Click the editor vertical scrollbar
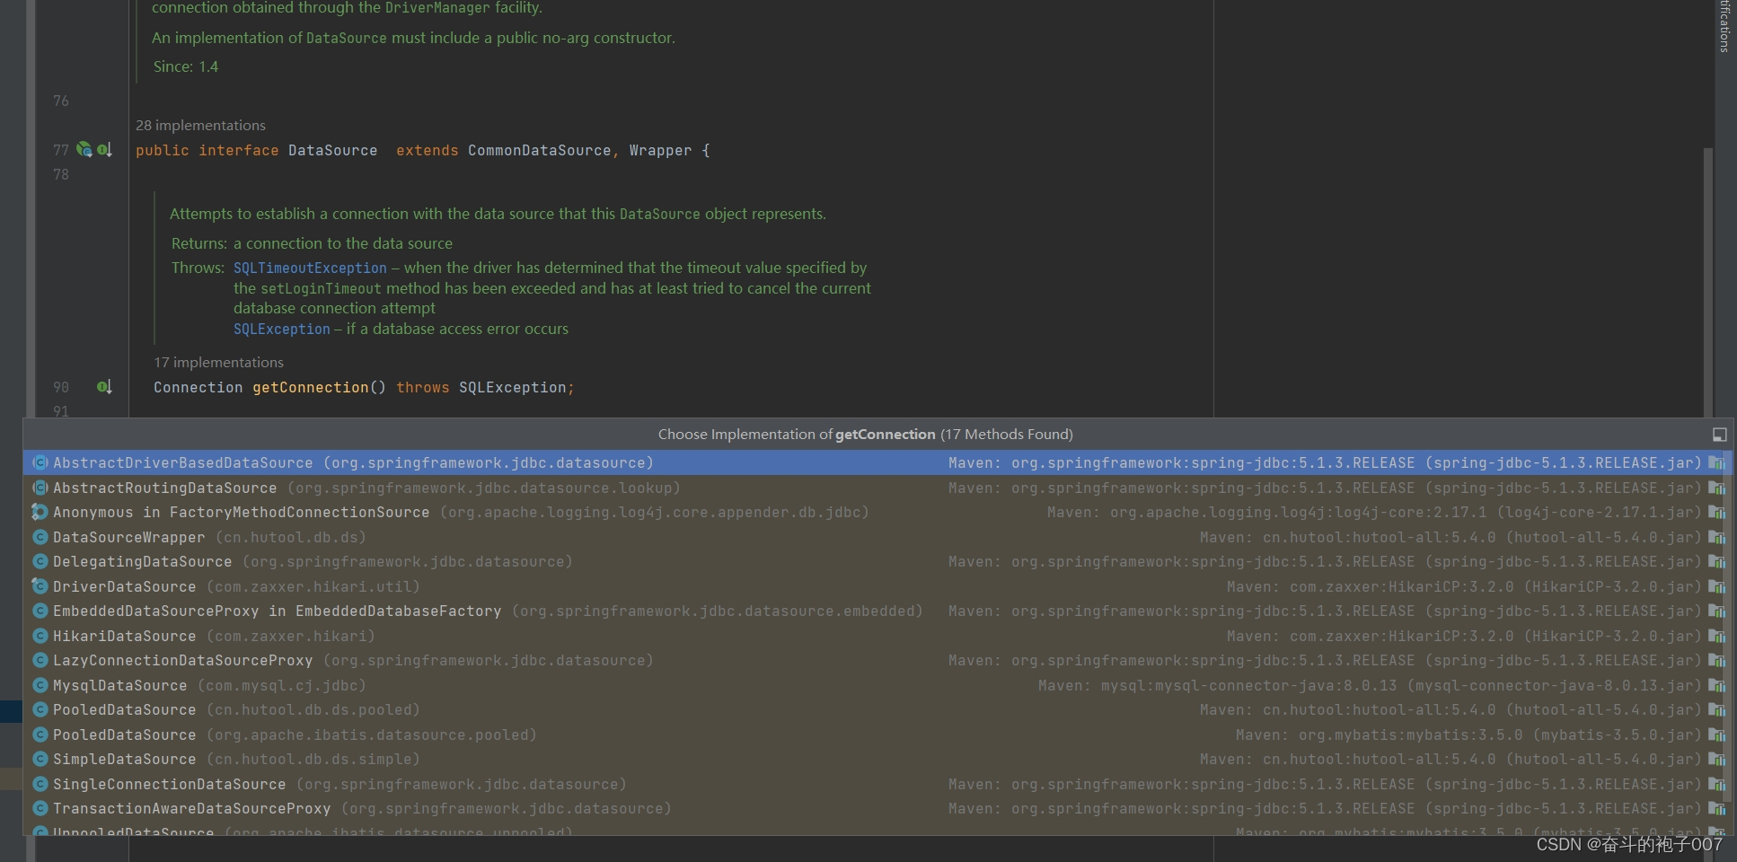The image size is (1737, 862). pyautogui.click(x=1707, y=283)
